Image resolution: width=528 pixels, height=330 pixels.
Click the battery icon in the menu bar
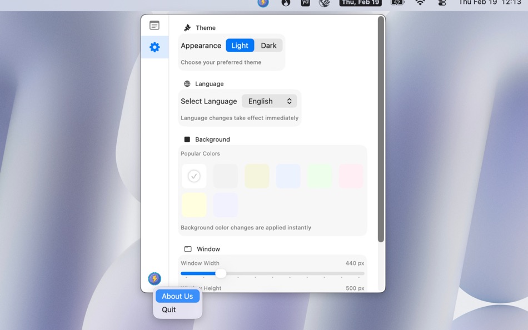click(x=396, y=3)
